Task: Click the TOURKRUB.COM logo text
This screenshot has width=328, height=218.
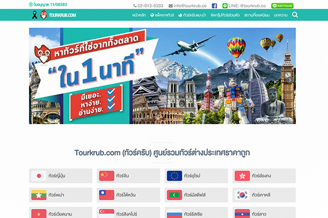Action: [x=62, y=15]
